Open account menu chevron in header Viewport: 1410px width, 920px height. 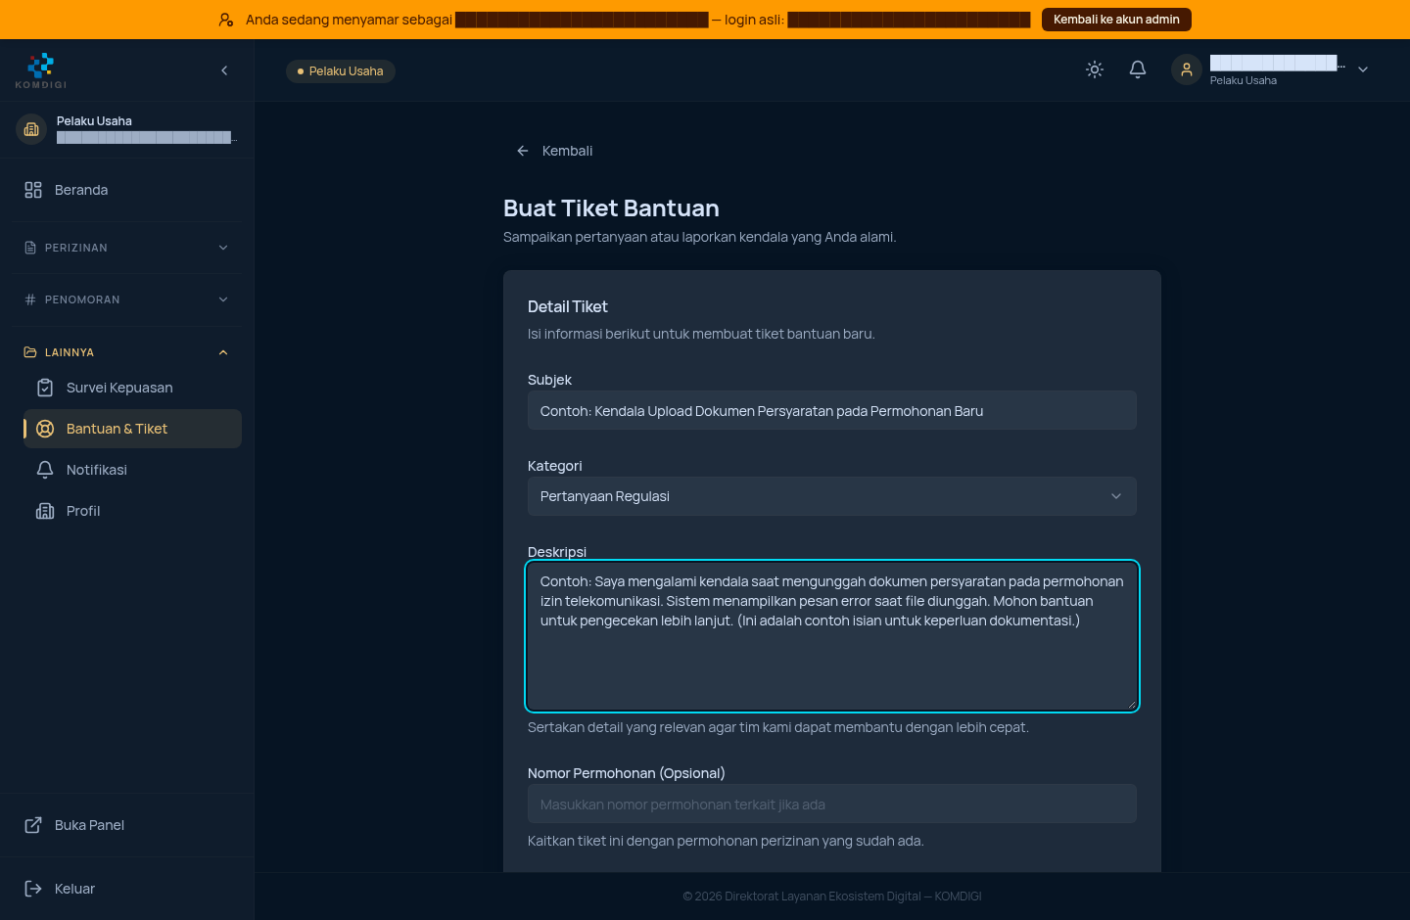[x=1363, y=69]
